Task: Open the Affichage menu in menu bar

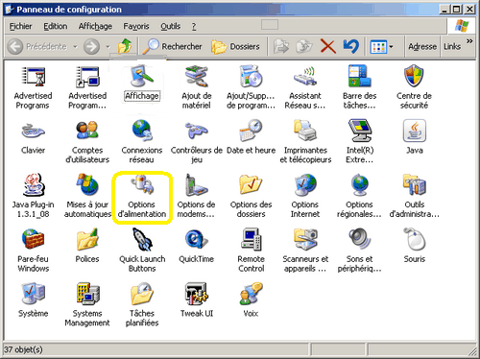Action: (95, 26)
